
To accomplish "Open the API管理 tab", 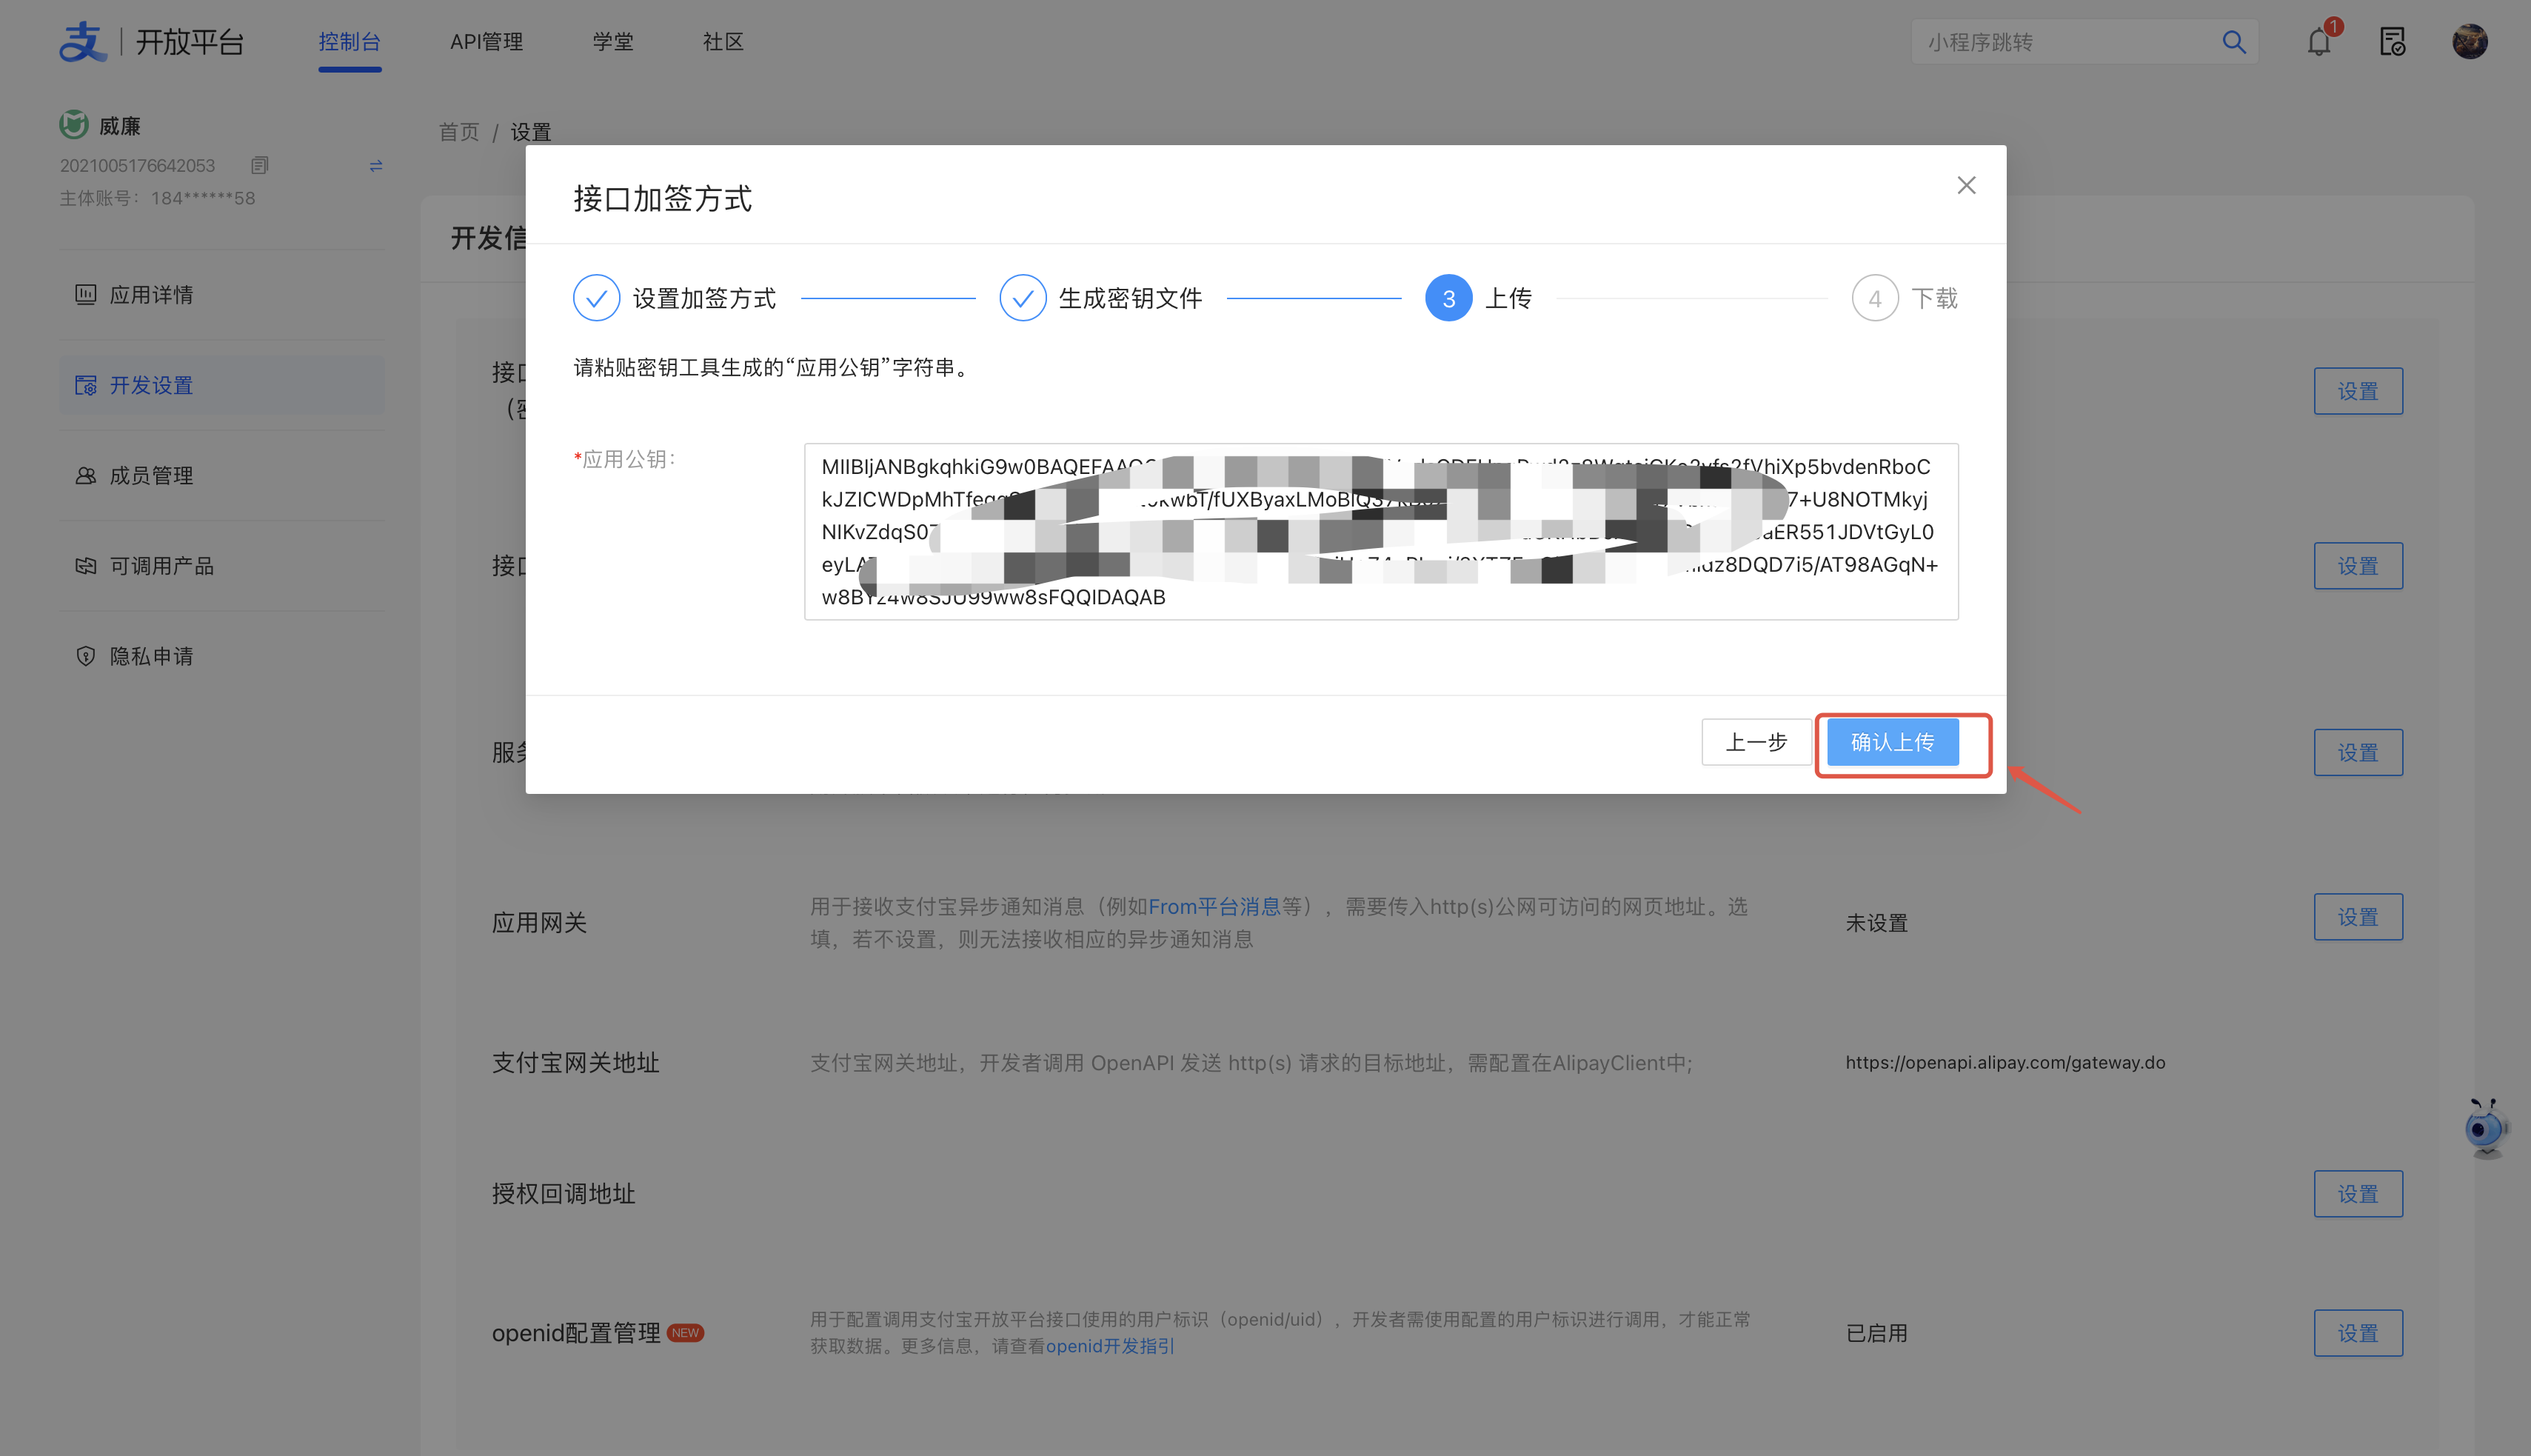I will [x=486, y=42].
